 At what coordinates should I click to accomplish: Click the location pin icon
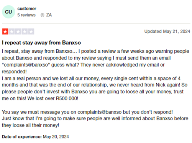tap(42, 15)
